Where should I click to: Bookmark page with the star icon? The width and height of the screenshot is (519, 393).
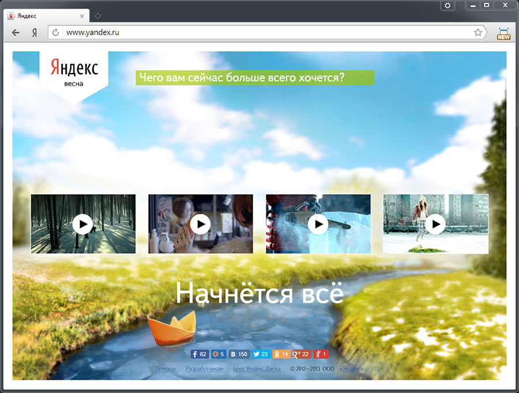click(478, 33)
